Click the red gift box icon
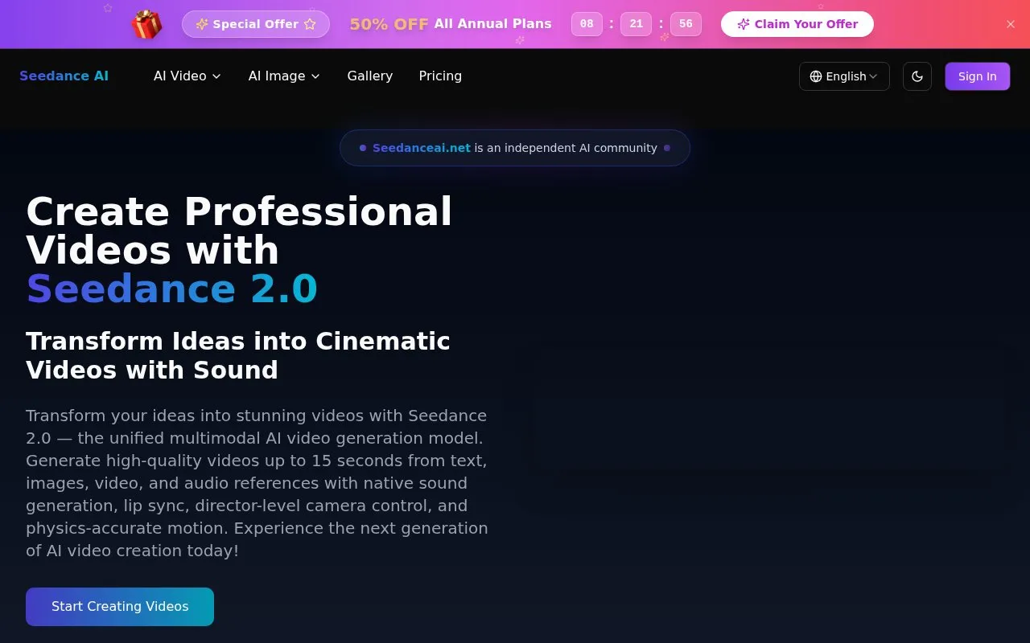Screen dimensions: 1030x643 coord(146,24)
